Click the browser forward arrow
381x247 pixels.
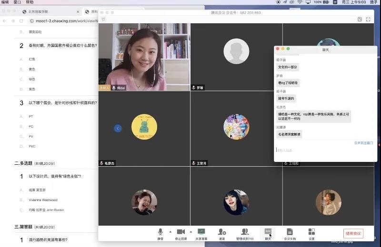tap(13, 21)
